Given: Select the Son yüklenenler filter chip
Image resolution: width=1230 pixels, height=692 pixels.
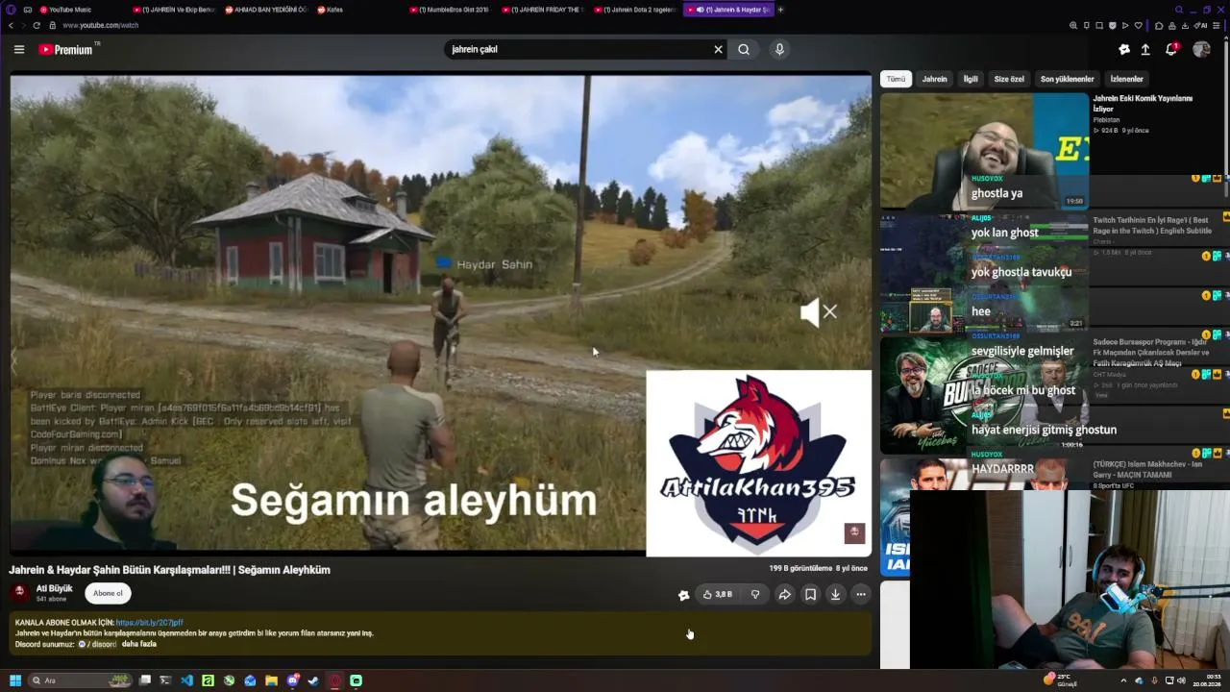Looking at the screenshot, I should 1067,79.
